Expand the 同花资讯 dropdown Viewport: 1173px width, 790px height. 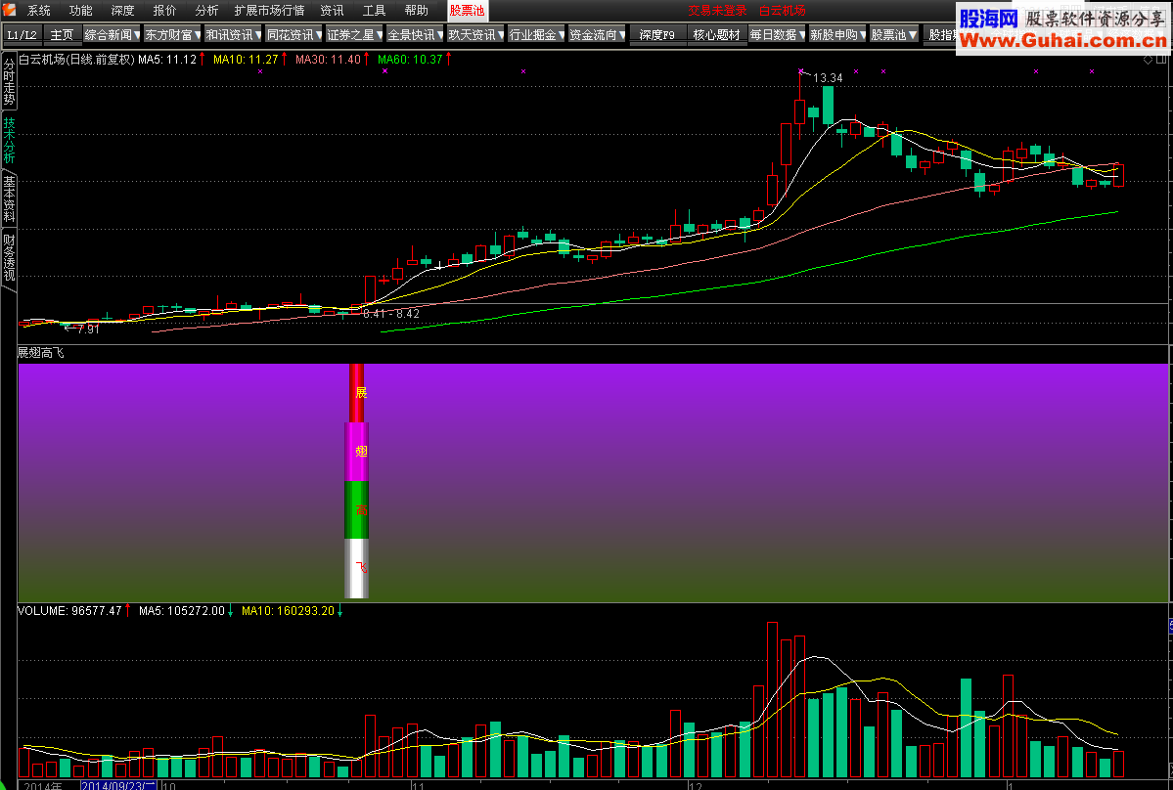point(294,34)
